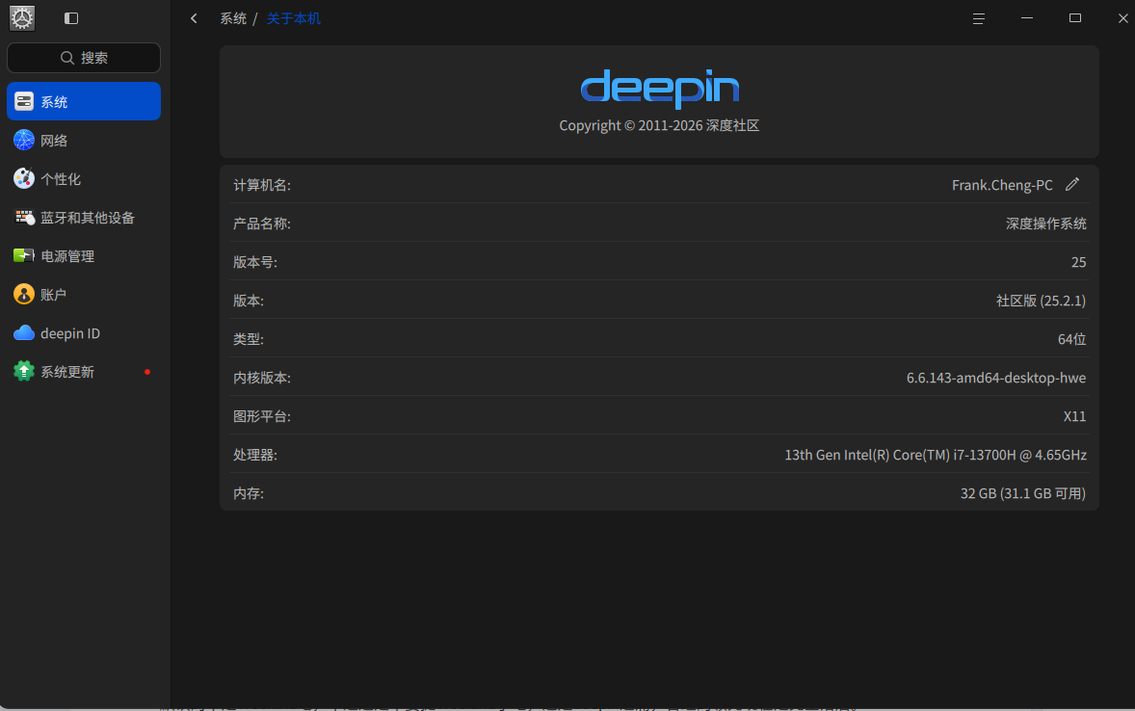Click the 内存 label
The width and height of the screenshot is (1135, 711).
tap(248, 493)
